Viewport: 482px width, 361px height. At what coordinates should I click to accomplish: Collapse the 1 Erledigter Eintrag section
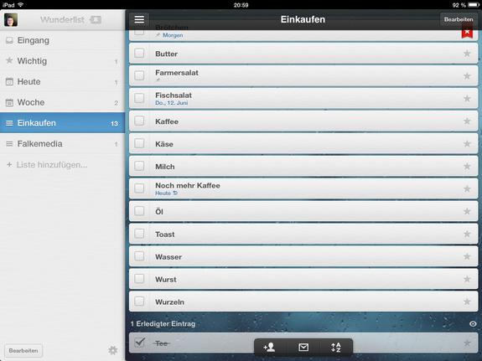[x=163, y=324]
